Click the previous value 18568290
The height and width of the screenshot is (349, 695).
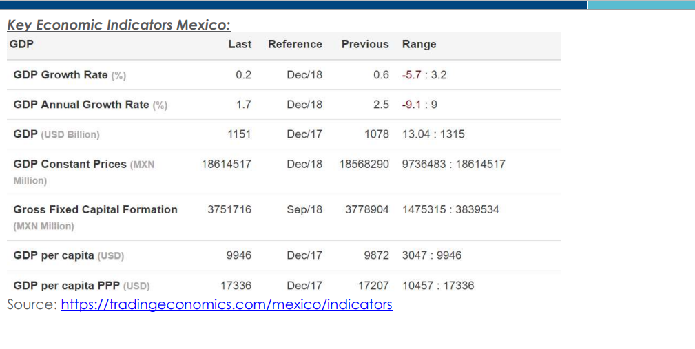tap(364, 165)
